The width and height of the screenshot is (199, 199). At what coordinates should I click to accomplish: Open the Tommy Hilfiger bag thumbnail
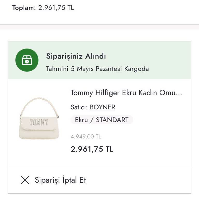[x=39, y=120]
